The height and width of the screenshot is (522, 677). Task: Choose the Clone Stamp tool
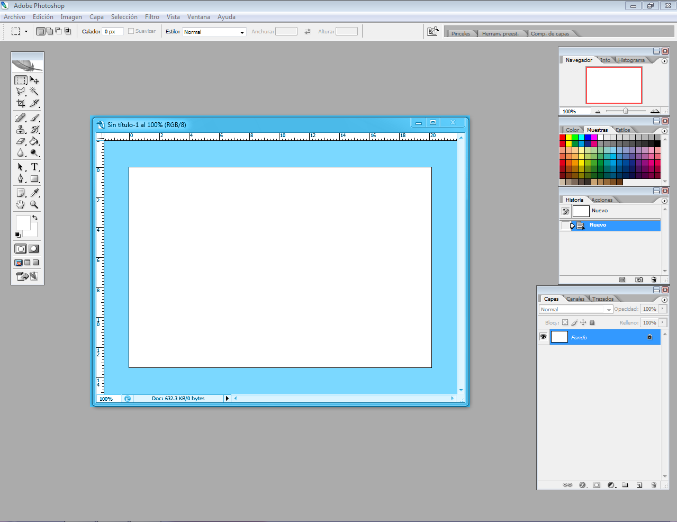pos(21,129)
